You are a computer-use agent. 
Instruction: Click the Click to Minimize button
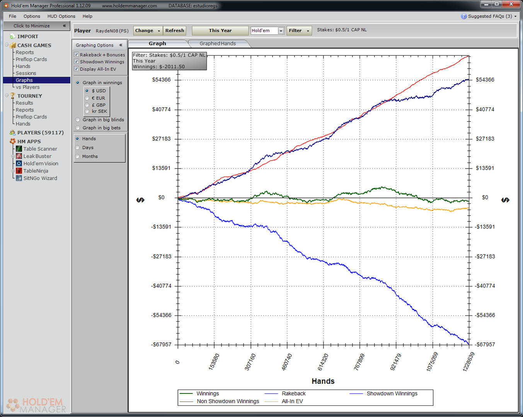pos(36,26)
